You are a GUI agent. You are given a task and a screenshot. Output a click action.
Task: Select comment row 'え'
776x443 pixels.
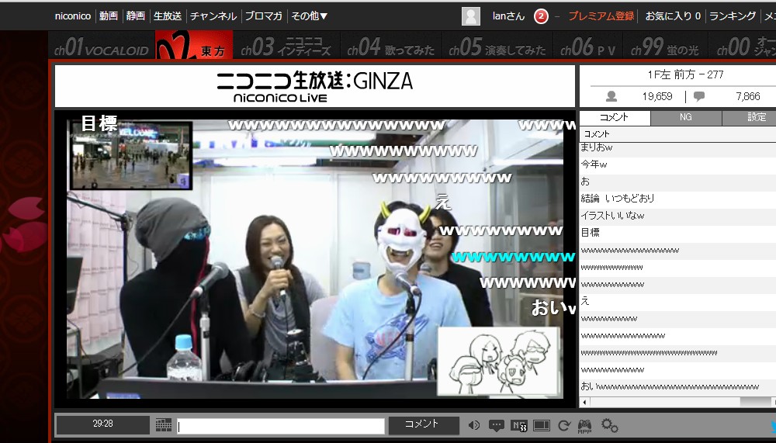677,301
